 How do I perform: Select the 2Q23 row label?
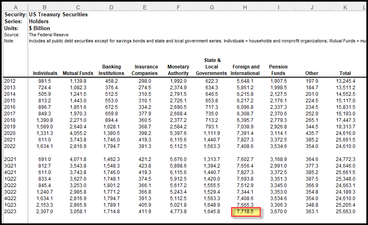click(10, 212)
